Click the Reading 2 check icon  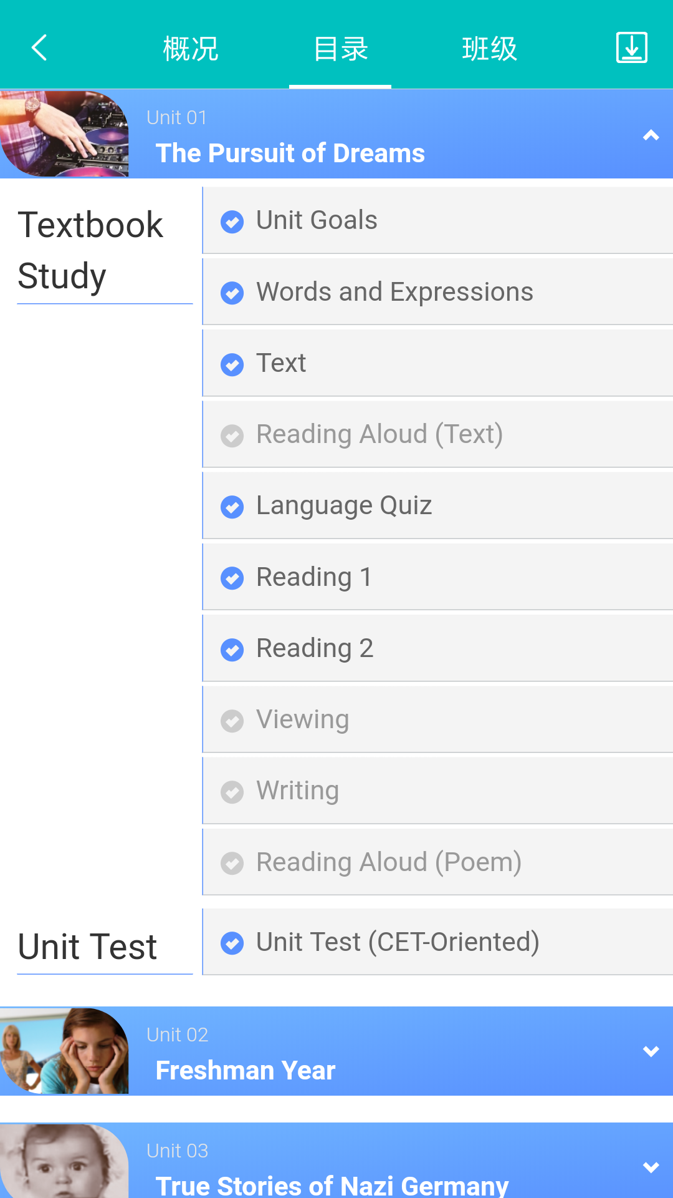coord(232,650)
